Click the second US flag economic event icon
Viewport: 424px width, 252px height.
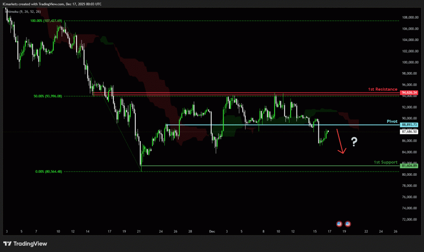click(x=348, y=223)
